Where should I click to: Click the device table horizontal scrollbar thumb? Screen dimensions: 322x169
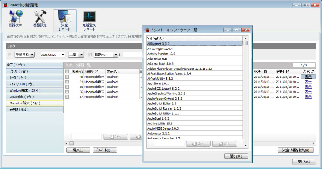(x=71, y=144)
